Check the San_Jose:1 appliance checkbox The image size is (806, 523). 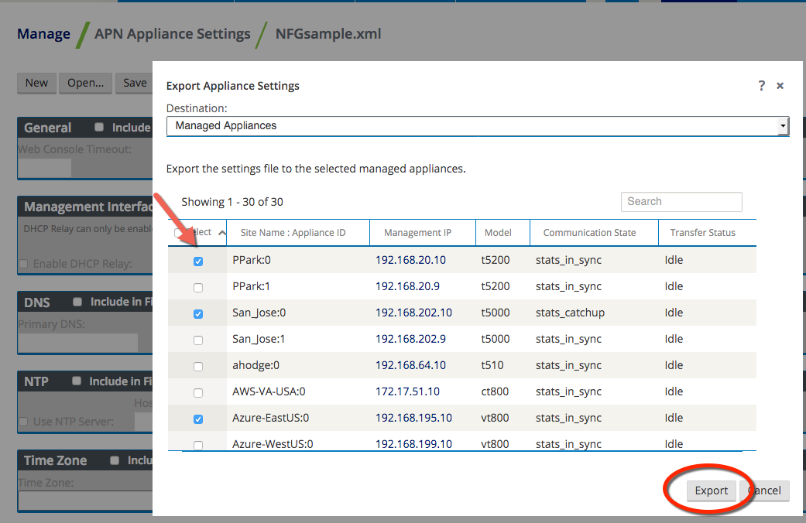click(x=198, y=340)
